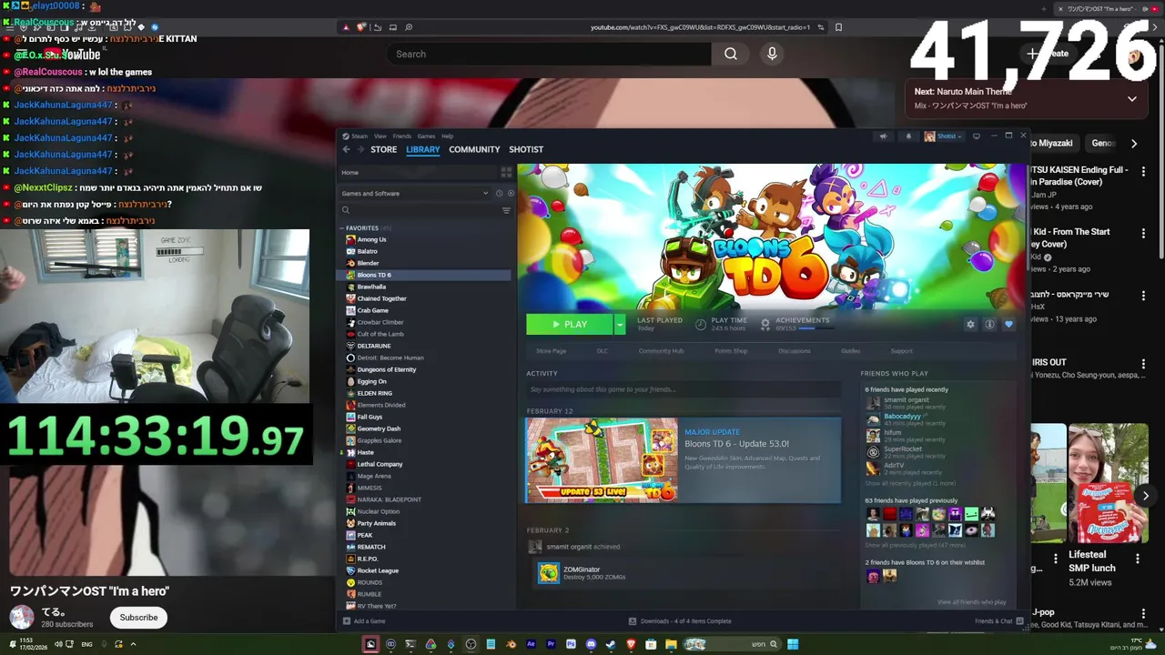Show hidden system tray icons chevron
Screen dimensions: 1165x655
pos(133,644)
